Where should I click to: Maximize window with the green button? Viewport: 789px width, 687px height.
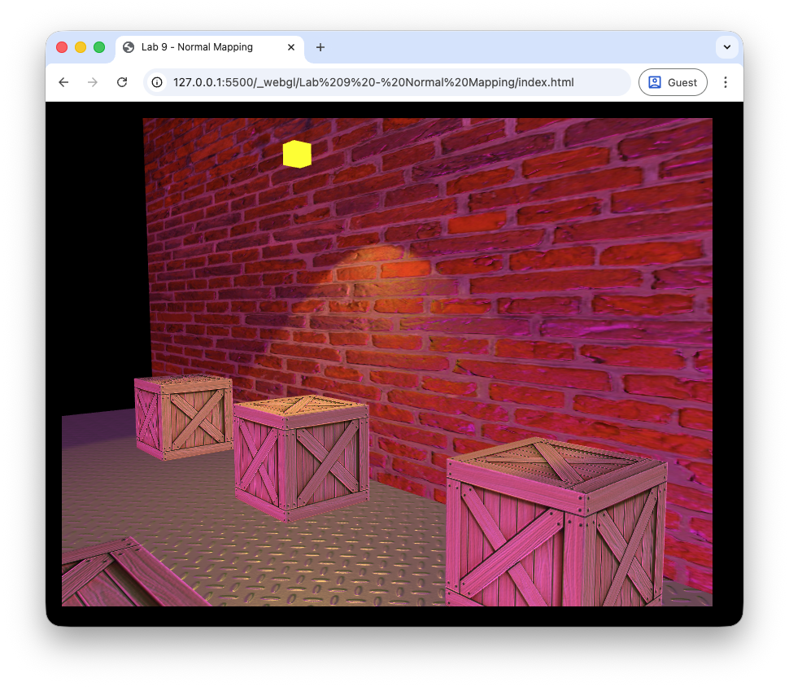tap(99, 47)
